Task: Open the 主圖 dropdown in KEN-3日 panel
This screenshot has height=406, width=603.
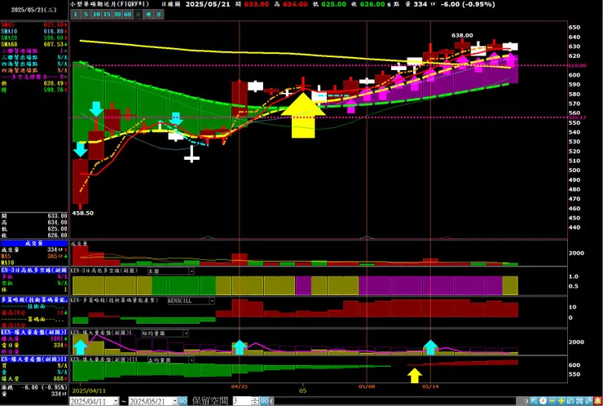Action: [191, 271]
